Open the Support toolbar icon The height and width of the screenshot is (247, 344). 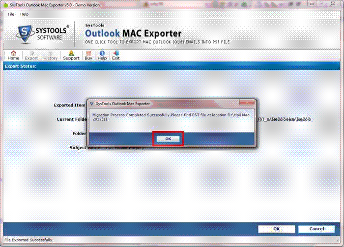tap(71, 55)
